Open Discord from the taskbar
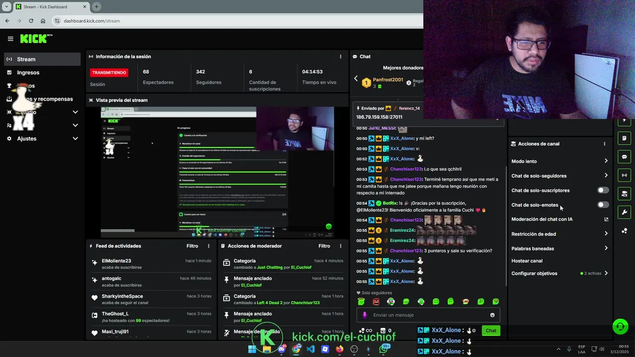This screenshot has width=635, height=357. (282, 349)
